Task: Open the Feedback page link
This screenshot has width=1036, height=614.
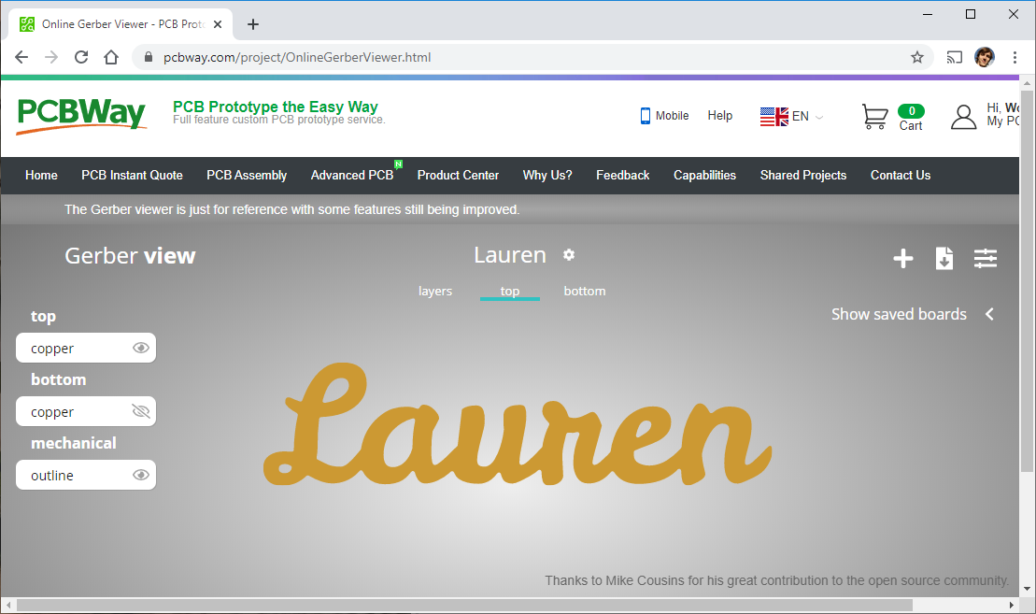Action: click(622, 175)
